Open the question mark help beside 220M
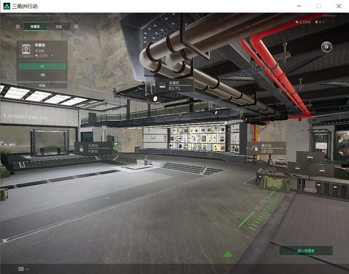 (52, 56)
